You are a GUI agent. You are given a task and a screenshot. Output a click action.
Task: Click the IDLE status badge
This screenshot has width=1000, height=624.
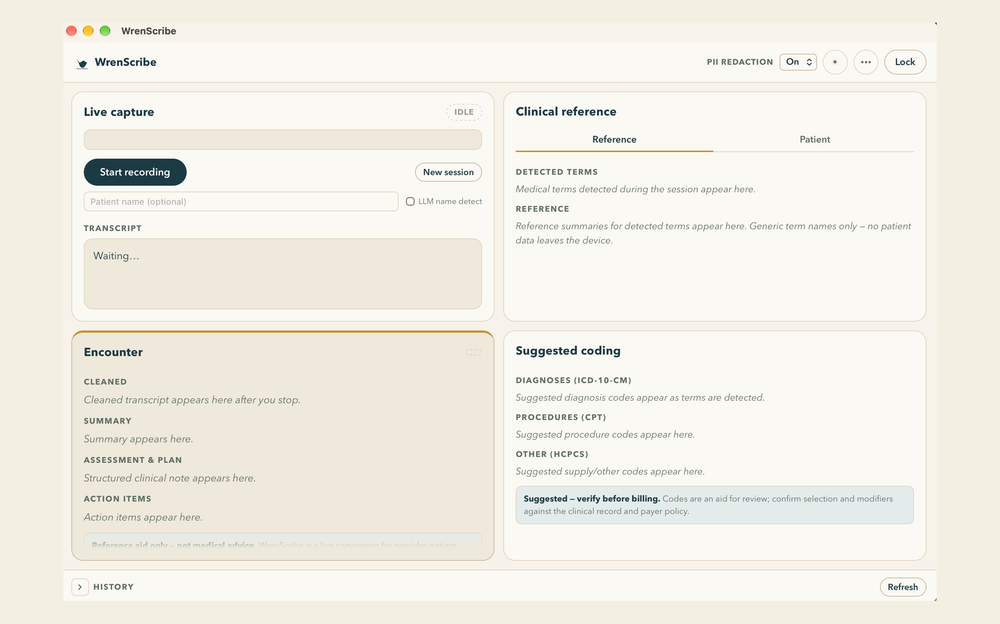(464, 112)
